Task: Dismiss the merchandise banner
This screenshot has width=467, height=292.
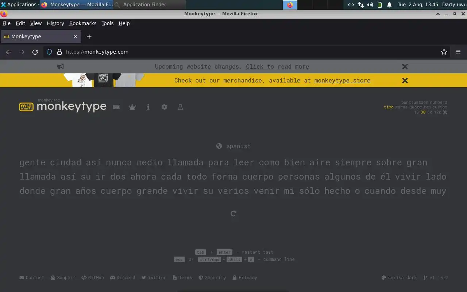Action: pos(405,80)
